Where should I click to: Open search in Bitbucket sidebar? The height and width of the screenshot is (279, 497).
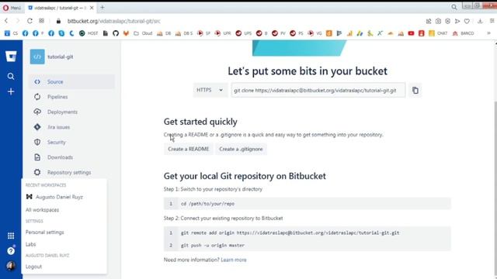pos(11,76)
